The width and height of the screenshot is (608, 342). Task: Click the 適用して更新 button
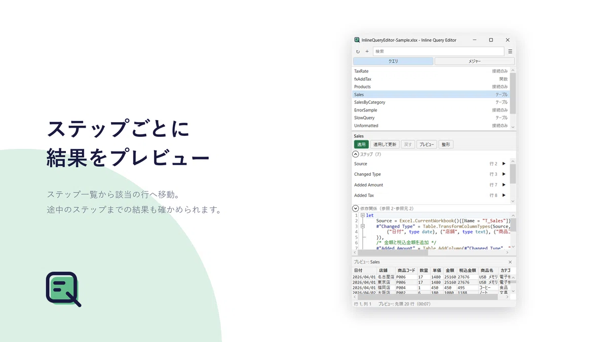click(x=385, y=144)
